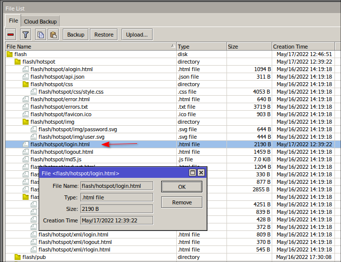Click the File Name field in dialog

(x=117, y=186)
